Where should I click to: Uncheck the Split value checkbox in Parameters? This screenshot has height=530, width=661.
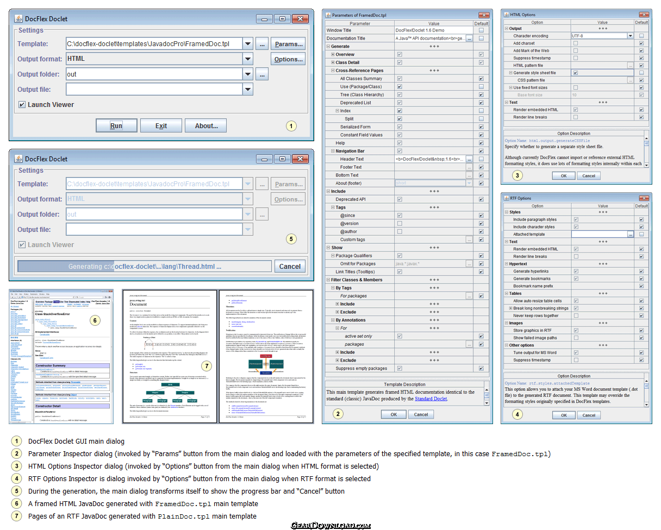(x=400, y=119)
